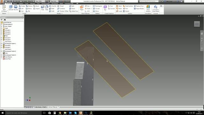Apply the Chamfer tool
Viewport: 204px width, 115px height.
[53, 6]
